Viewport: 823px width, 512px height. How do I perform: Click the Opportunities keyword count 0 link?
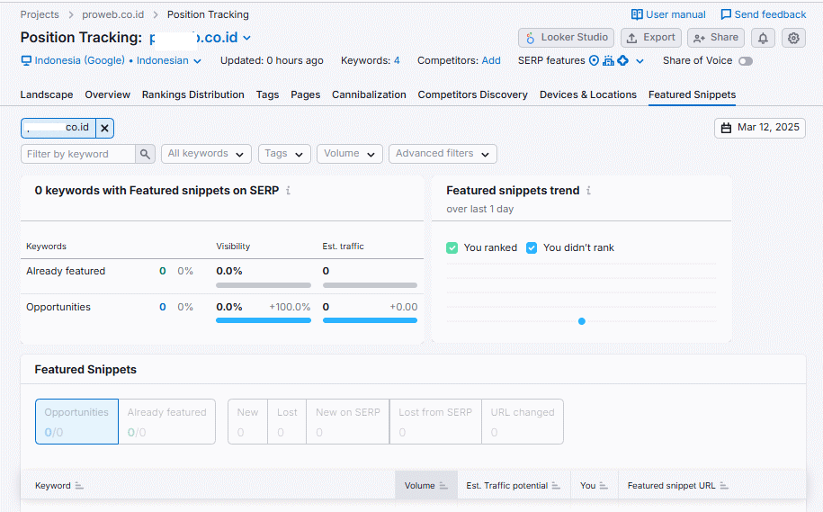(163, 307)
